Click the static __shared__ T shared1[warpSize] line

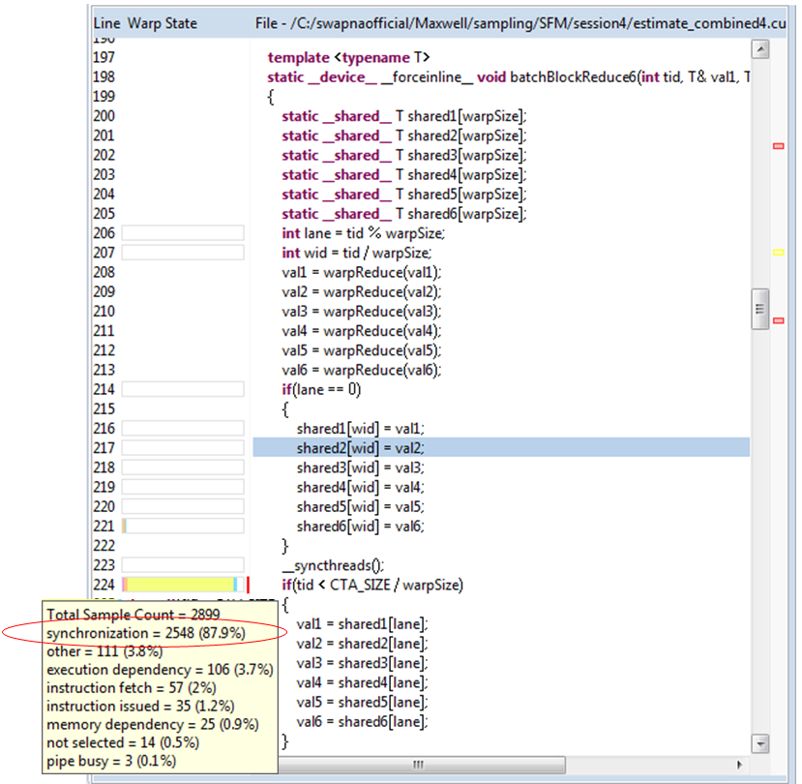tap(404, 116)
